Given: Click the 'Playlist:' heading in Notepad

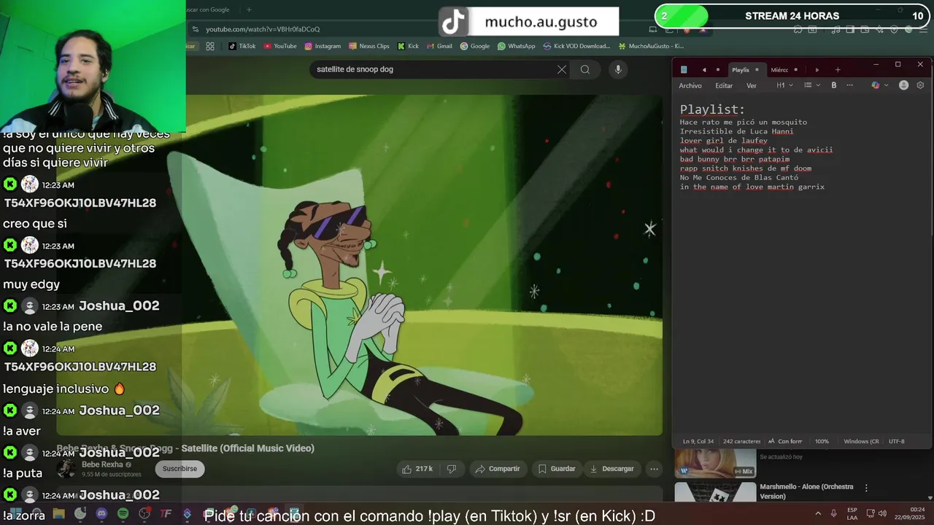Looking at the screenshot, I should (x=712, y=109).
